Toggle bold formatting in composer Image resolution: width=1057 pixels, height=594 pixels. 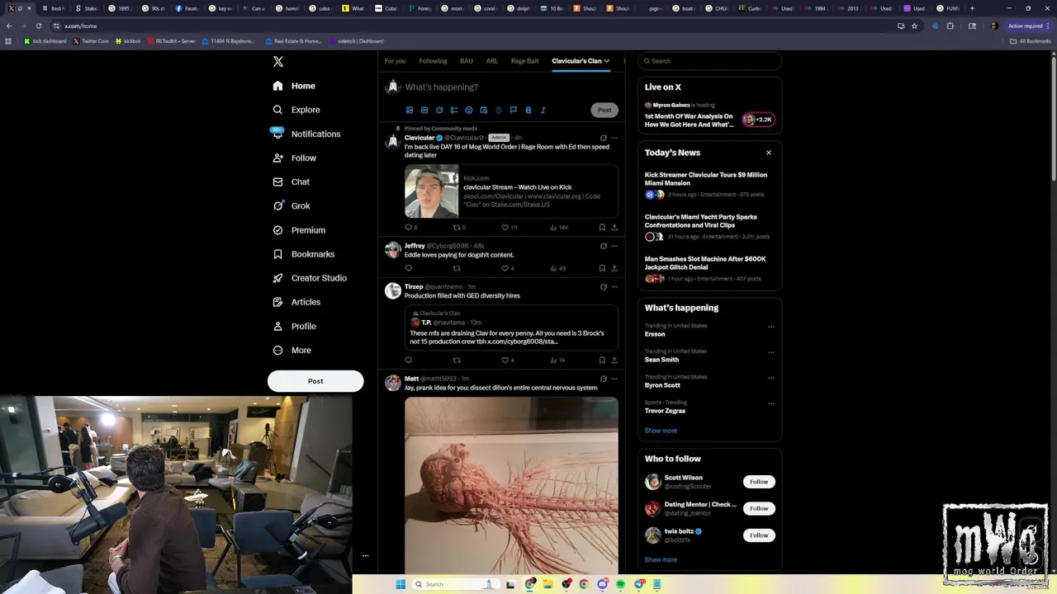point(528,110)
